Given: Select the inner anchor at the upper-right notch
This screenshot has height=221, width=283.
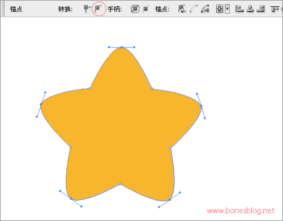Looking at the screenshot, I should click(x=152, y=88).
